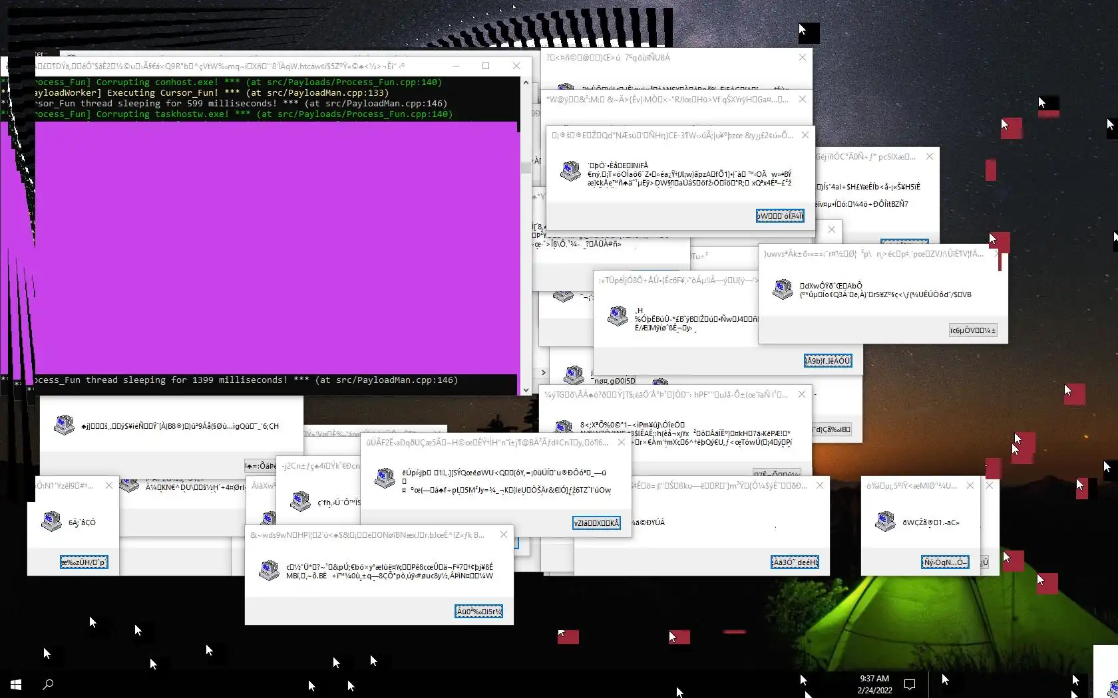Close the dialog titled 'Ò:N1'

point(109,485)
